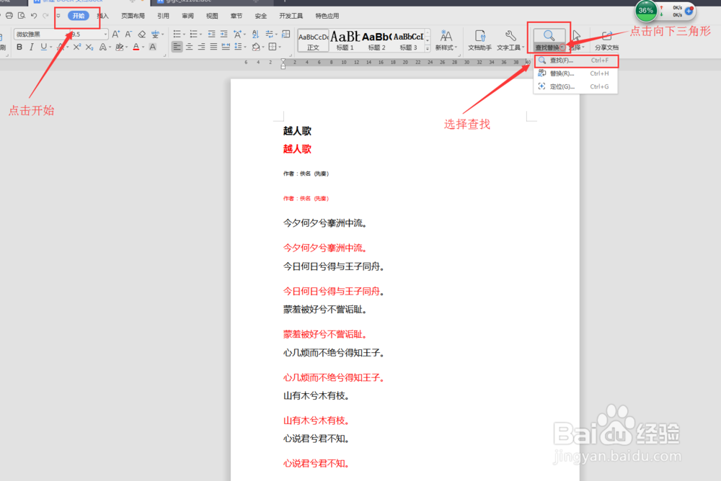The image size is (721, 481).
Task: Apply the highlight color tool
Action: 120,47
